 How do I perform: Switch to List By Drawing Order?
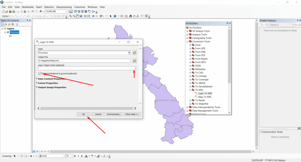tap(2, 24)
